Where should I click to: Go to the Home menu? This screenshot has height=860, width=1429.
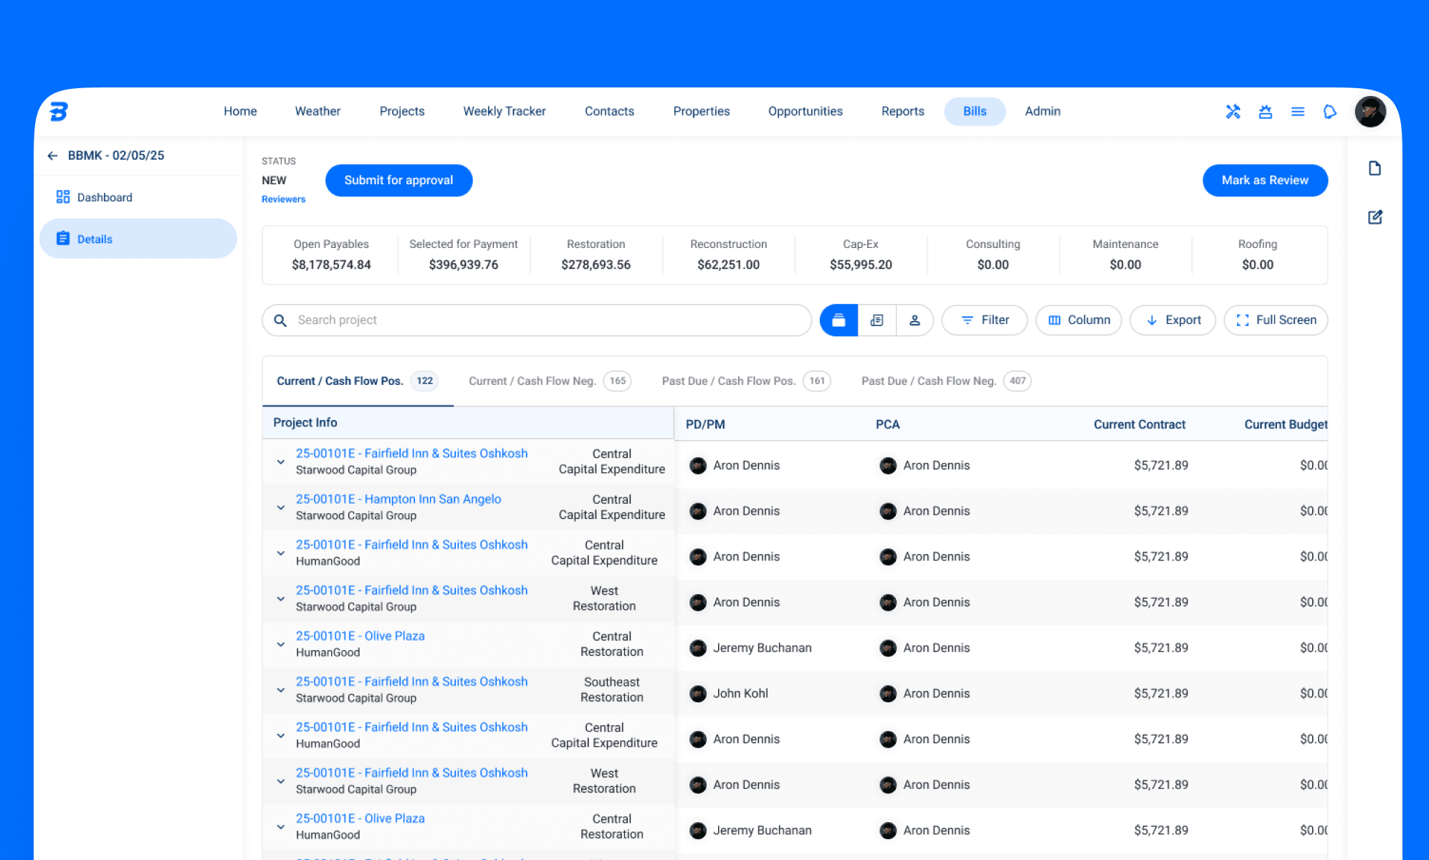point(240,111)
